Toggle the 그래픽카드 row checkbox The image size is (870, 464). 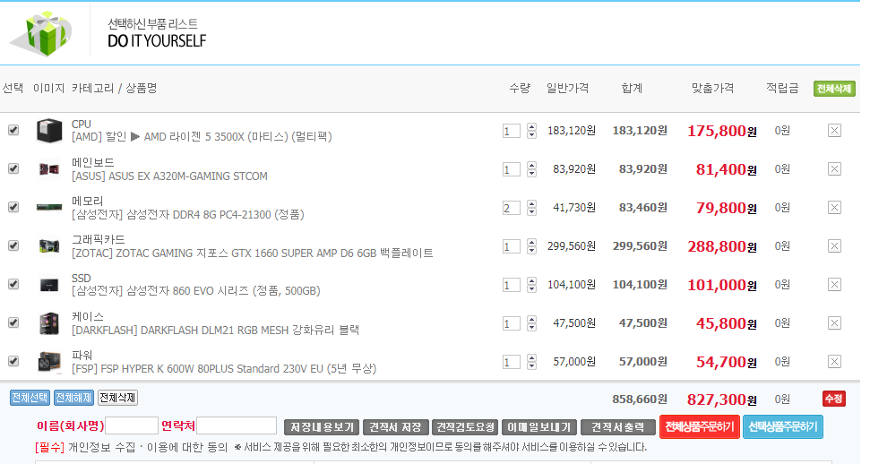(13, 245)
